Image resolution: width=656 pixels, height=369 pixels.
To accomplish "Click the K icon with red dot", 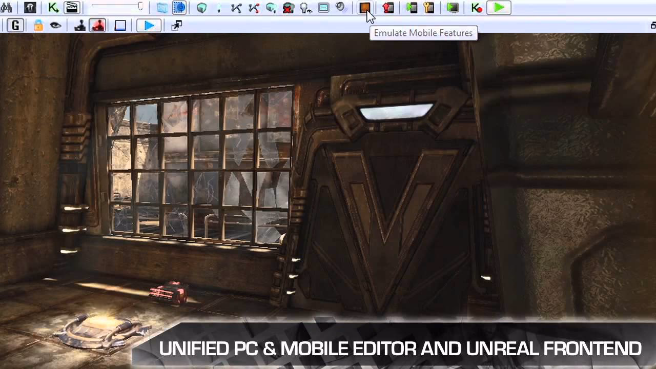I will coord(477,8).
